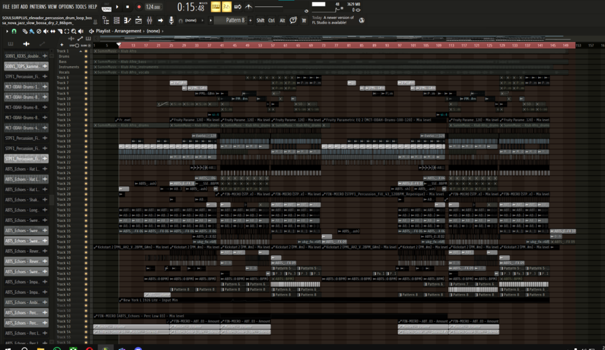Select the SOBV1_KICKS_double clip in picker

[22, 56]
